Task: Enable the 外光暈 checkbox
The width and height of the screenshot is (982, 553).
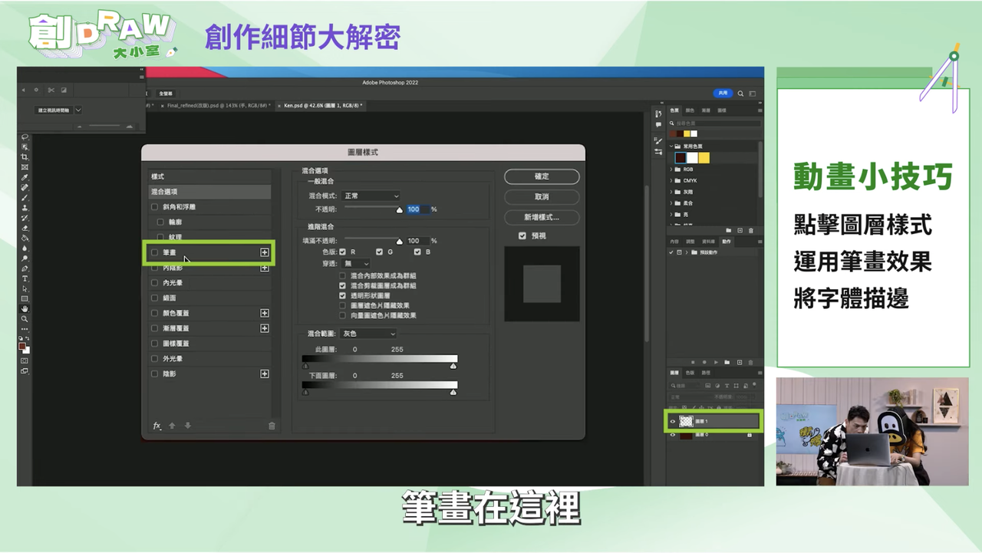Action: pos(154,358)
